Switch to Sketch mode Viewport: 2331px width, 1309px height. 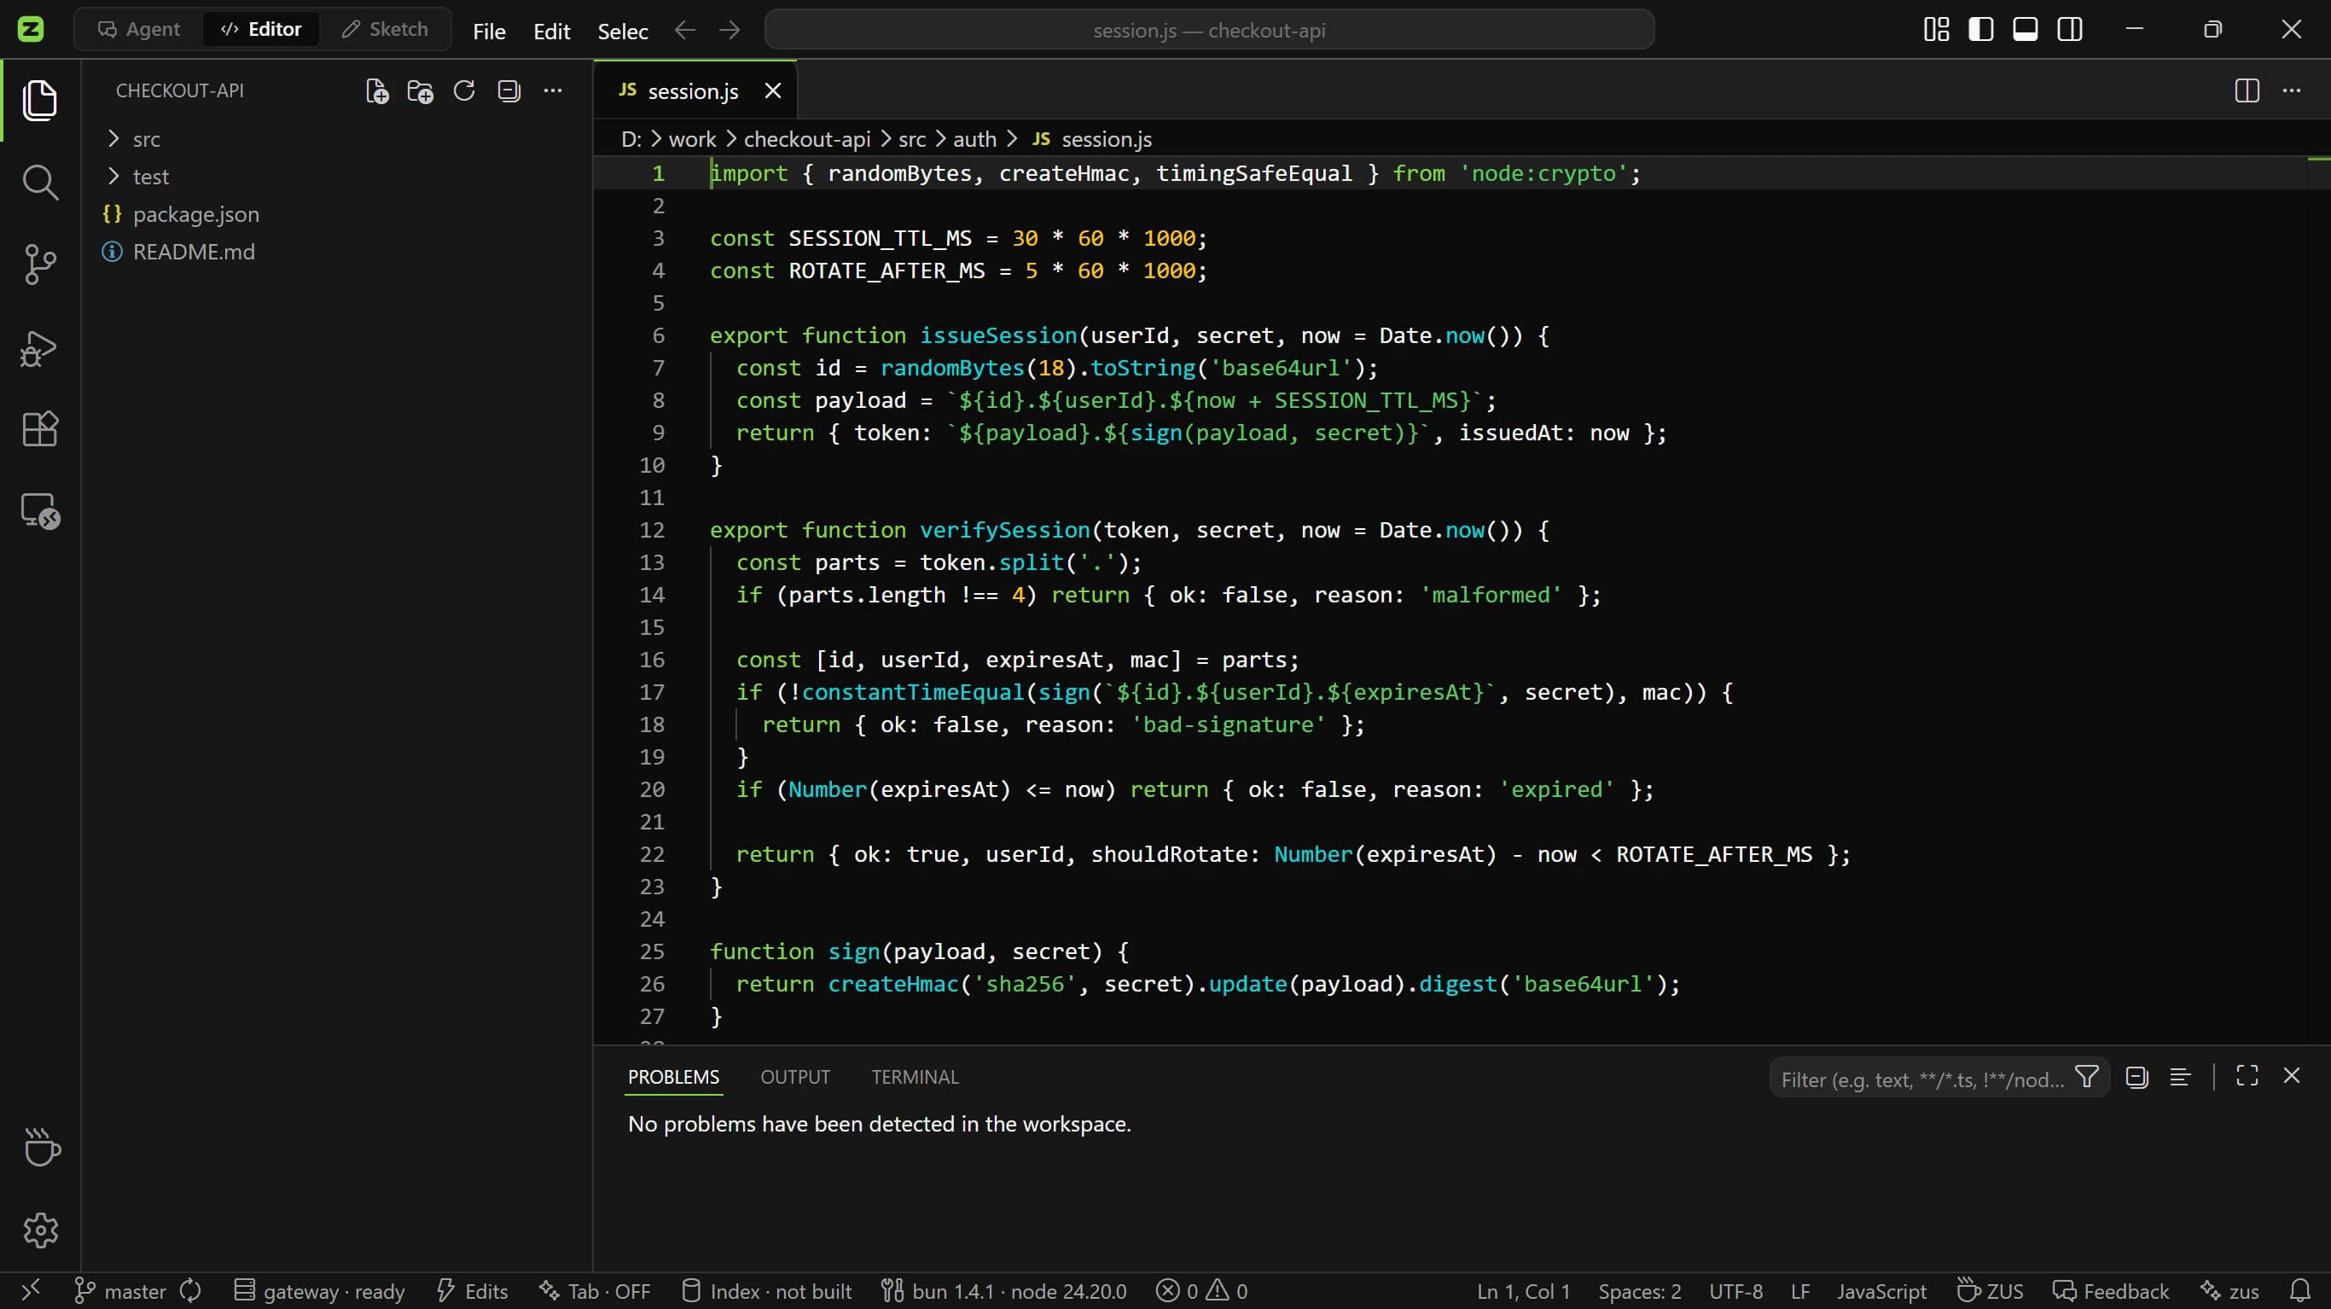click(385, 29)
